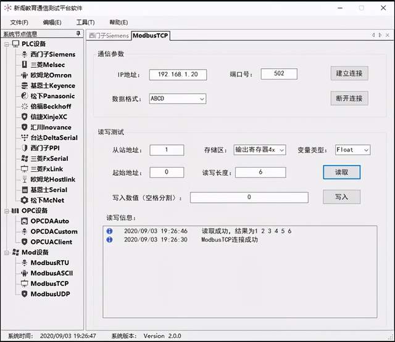Collapse the OPC设备 tree group
The height and width of the screenshot is (342, 395).
[x=6, y=211]
